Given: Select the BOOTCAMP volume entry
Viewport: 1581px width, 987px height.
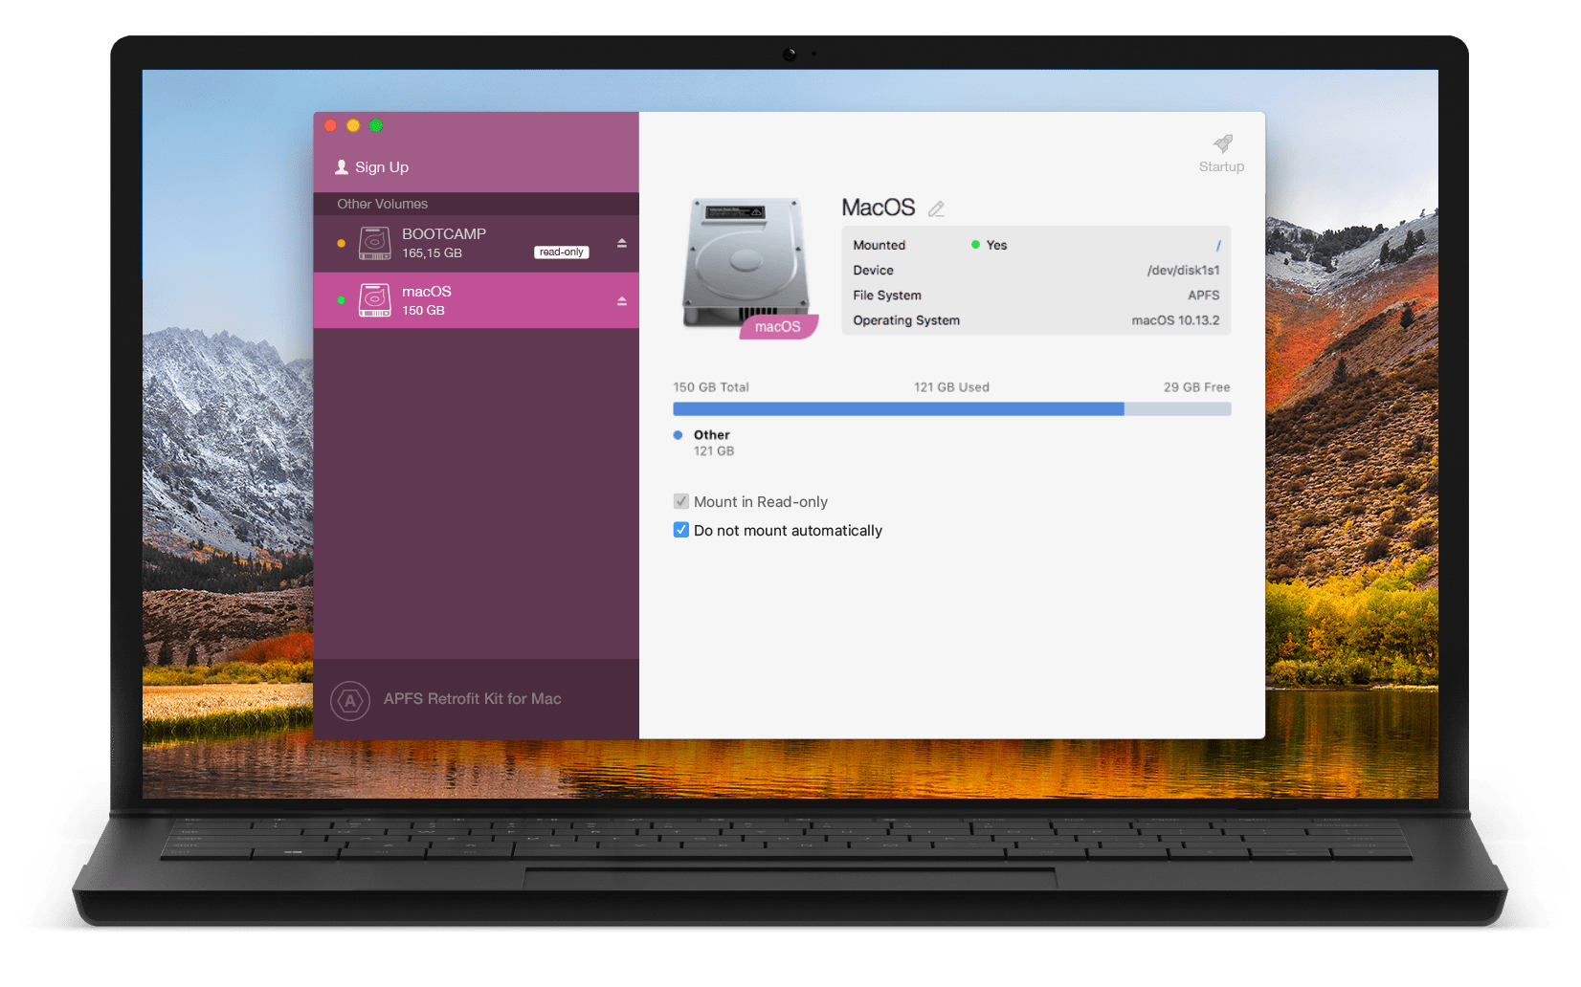Looking at the screenshot, I should click(476, 243).
